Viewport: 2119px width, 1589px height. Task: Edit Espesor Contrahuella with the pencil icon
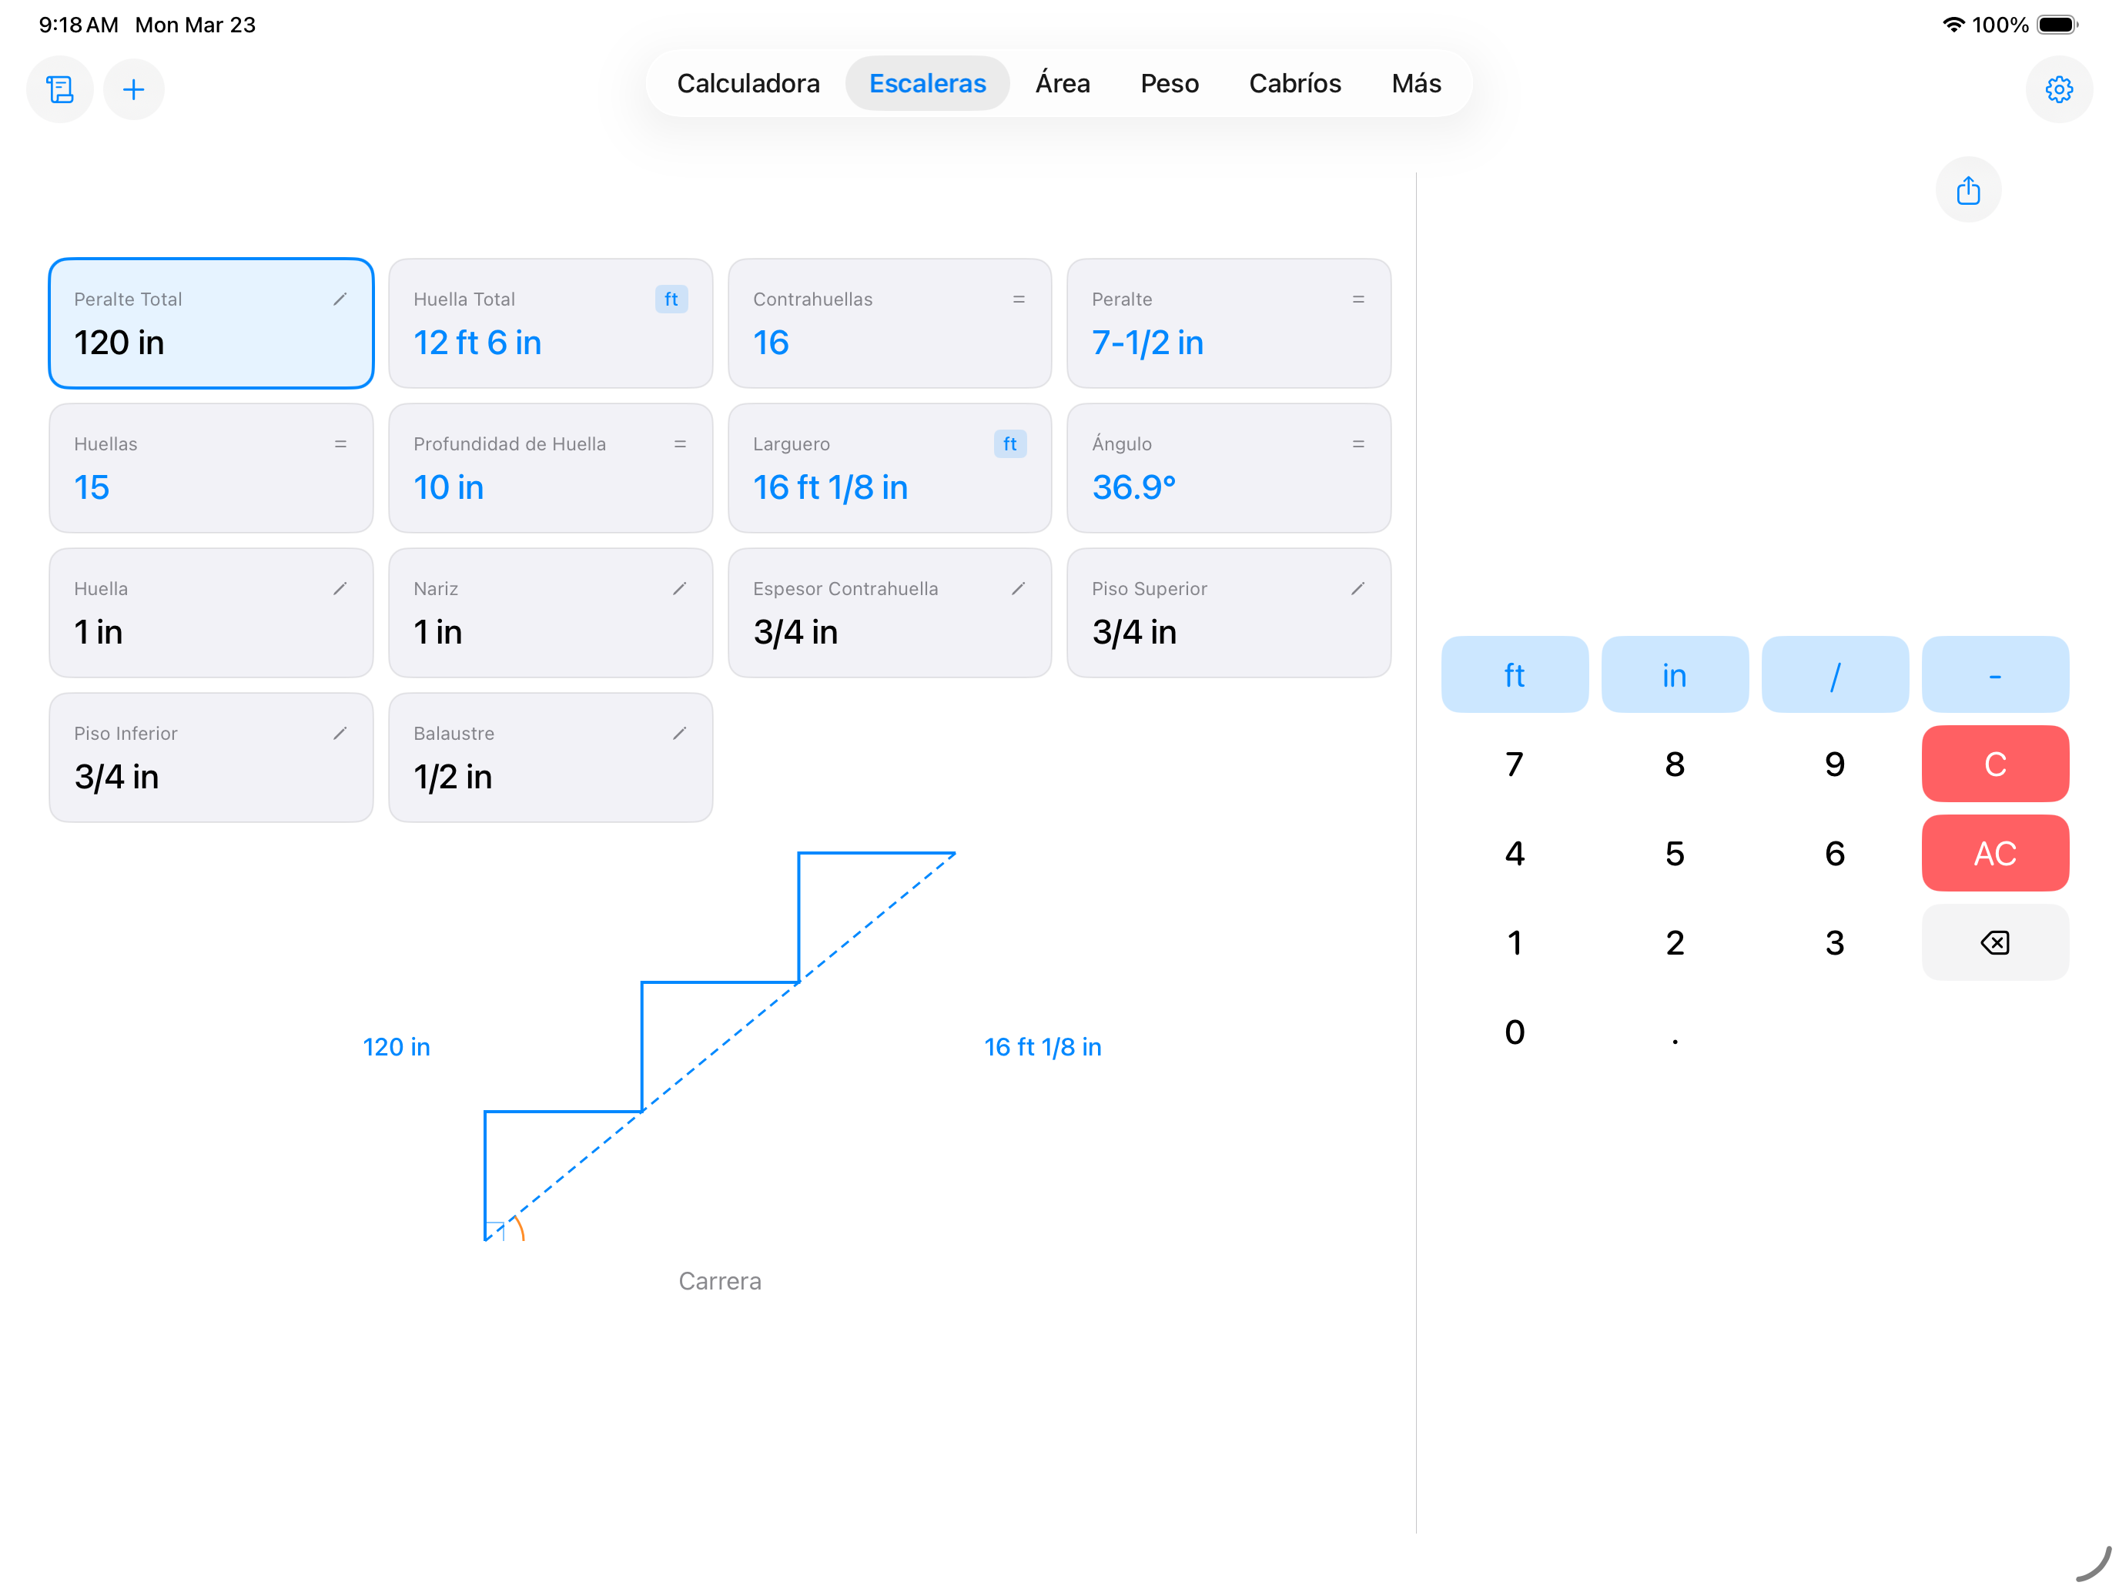[x=1019, y=589]
